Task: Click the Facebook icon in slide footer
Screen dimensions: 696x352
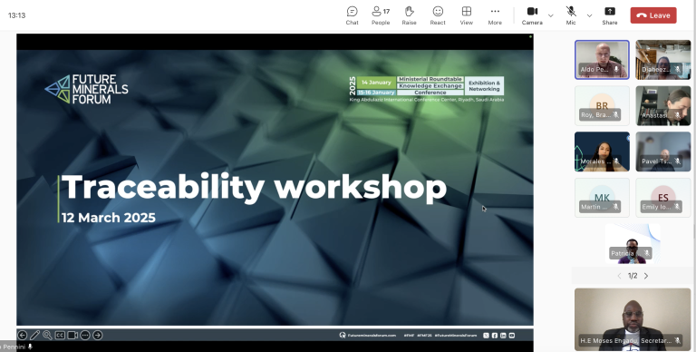Action: (x=495, y=335)
